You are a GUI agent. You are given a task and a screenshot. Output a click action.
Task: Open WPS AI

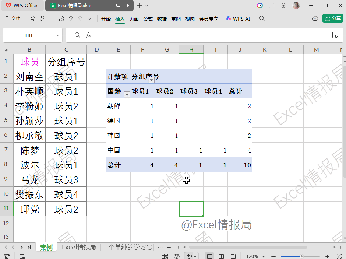tap(238, 19)
